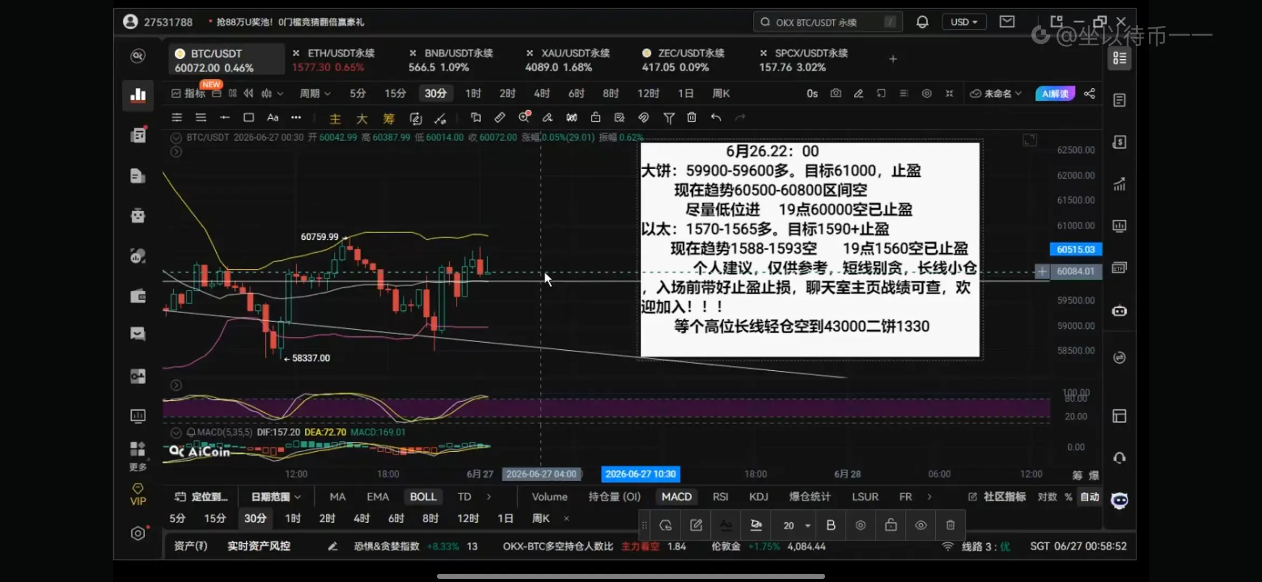Click the camera screenshot icon
Screen dimensions: 1262x582
click(836, 93)
